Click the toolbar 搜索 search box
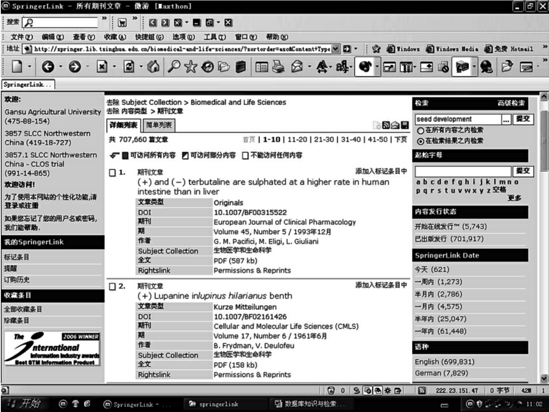Screen dimensions: 549x412 pyautogui.click(x=60, y=22)
